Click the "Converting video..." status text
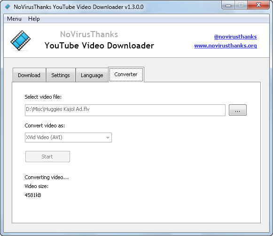 (x=47, y=177)
